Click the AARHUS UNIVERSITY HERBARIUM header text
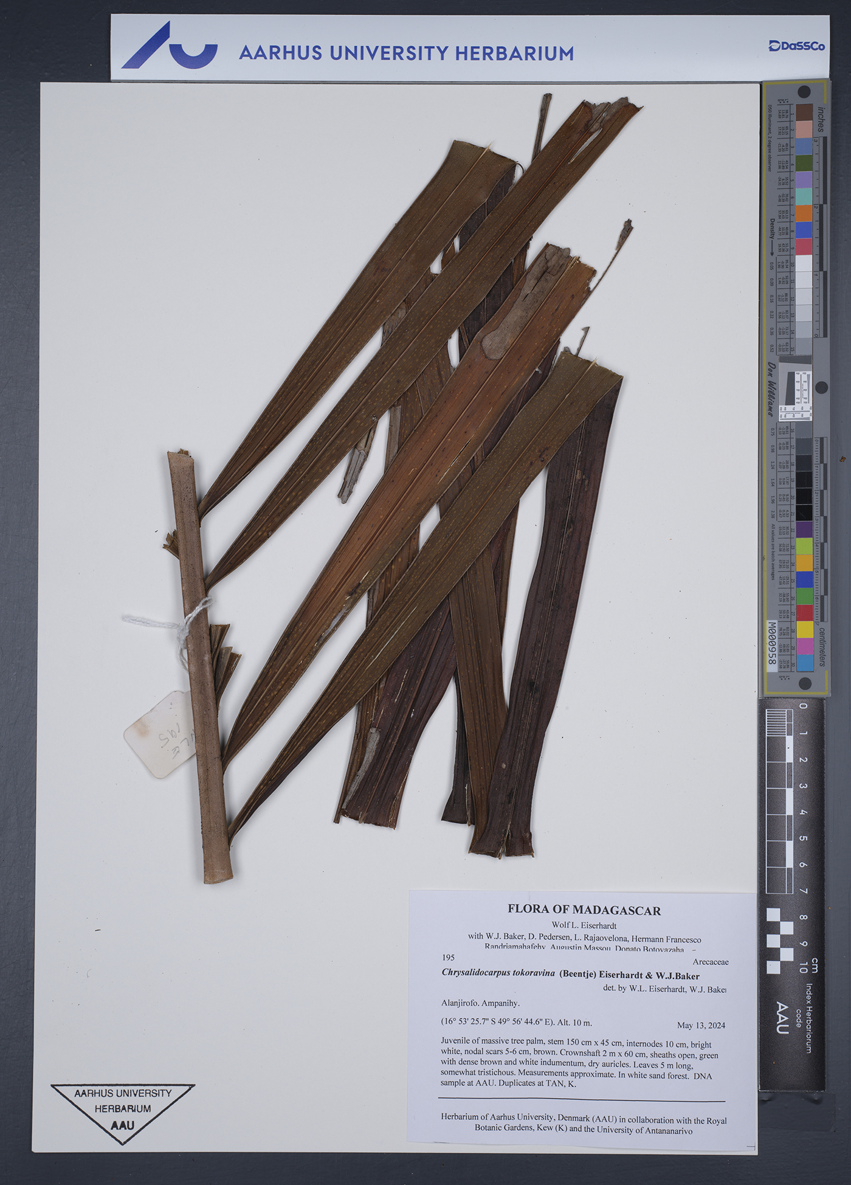The width and height of the screenshot is (851, 1185). pyautogui.click(x=406, y=54)
